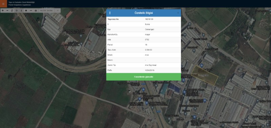Click the coordinate display in toolbar
Image resolution: width=271 pixels, height=128 pixels.
point(46,10)
